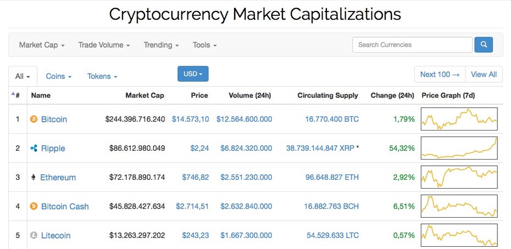Open the Ethereum name link
The height and width of the screenshot is (249, 511).
pyautogui.click(x=58, y=177)
